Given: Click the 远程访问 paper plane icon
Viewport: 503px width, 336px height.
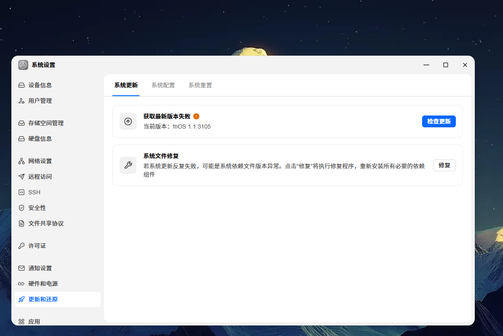Looking at the screenshot, I should point(21,177).
